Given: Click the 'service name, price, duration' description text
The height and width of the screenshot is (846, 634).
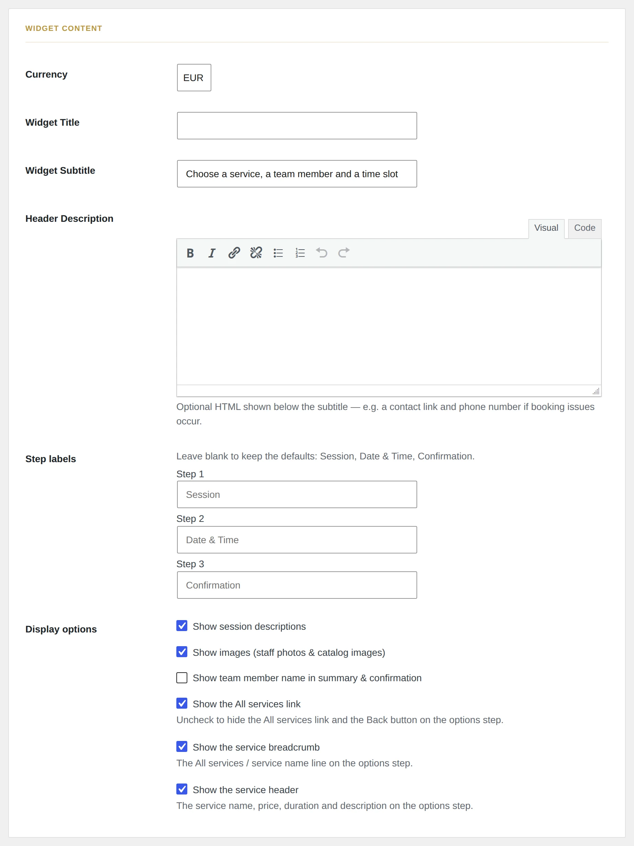Looking at the screenshot, I should [x=325, y=806].
